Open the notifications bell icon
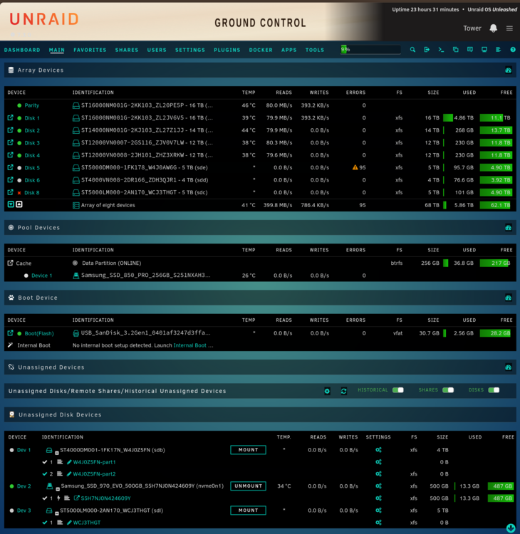 pos(493,28)
